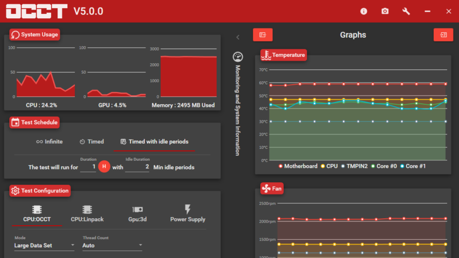Click the GPU usage graph
This screenshot has width=459, height=258.
coord(117,72)
